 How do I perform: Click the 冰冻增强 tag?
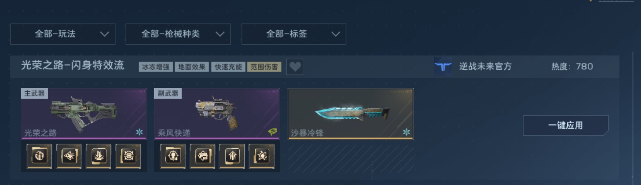pyautogui.click(x=156, y=67)
